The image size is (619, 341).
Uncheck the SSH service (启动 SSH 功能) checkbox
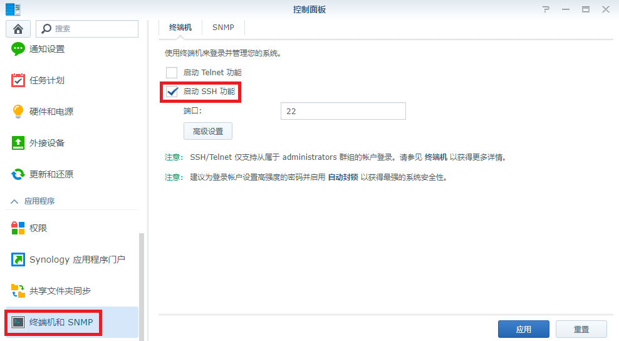[x=172, y=92]
